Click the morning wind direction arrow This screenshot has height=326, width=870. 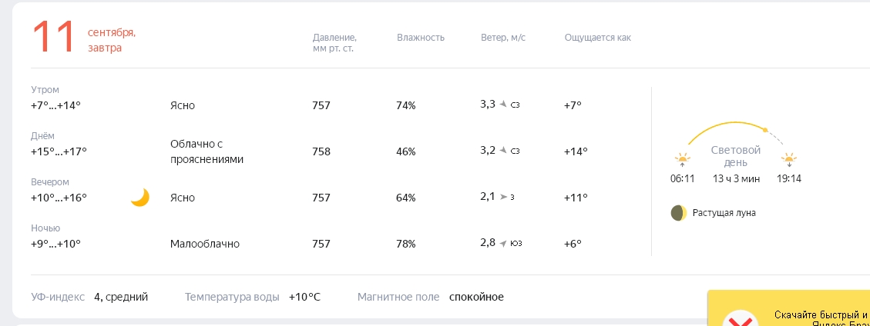point(504,104)
